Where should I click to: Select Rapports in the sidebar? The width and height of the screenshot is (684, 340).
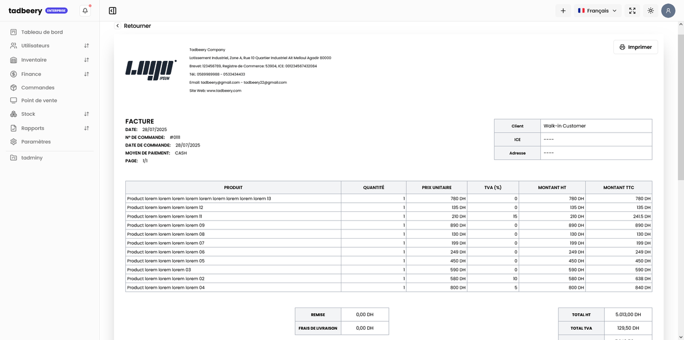pyautogui.click(x=32, y=129)
